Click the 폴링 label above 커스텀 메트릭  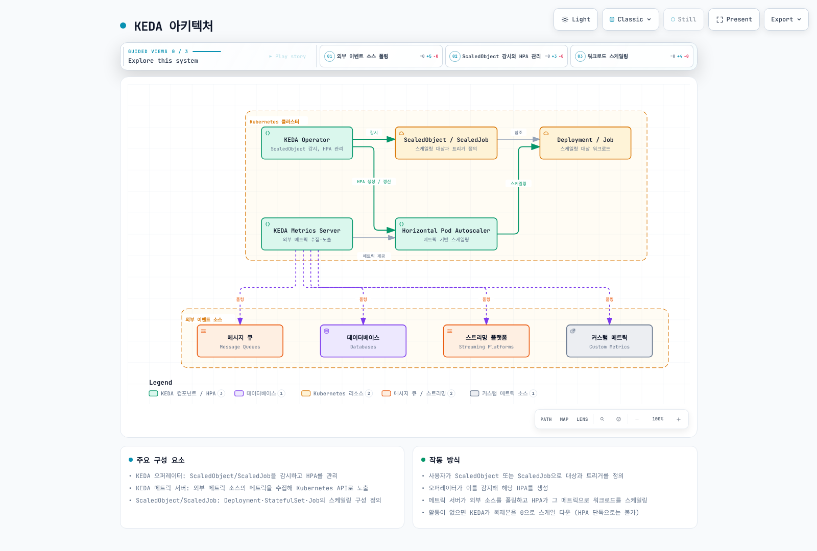(x=609, y=299)
